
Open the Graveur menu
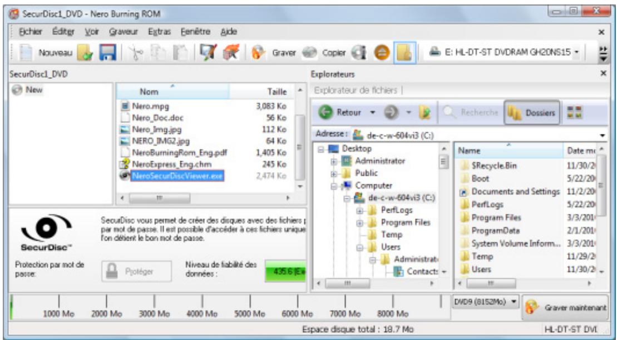(124, 32)
